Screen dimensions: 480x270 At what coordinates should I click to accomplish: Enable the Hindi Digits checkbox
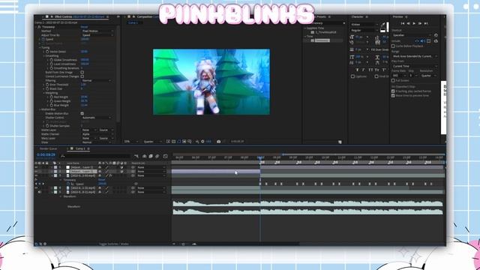click(376, 76)
